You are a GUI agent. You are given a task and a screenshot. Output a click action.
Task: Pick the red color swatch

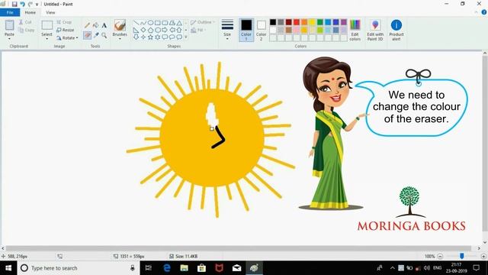click(x=297, y=22)
